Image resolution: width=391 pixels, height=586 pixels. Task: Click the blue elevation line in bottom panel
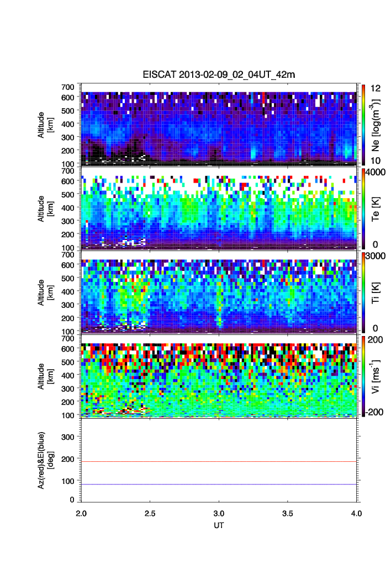tap(219, 484)
